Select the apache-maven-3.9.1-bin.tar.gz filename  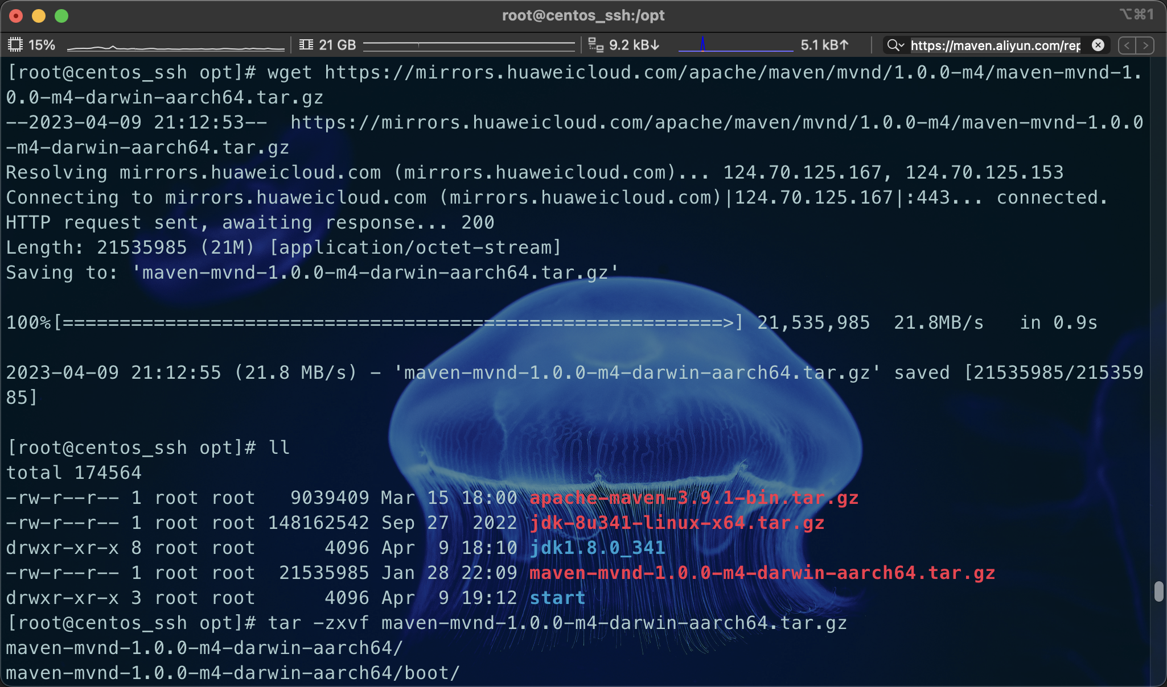(693, 498)
